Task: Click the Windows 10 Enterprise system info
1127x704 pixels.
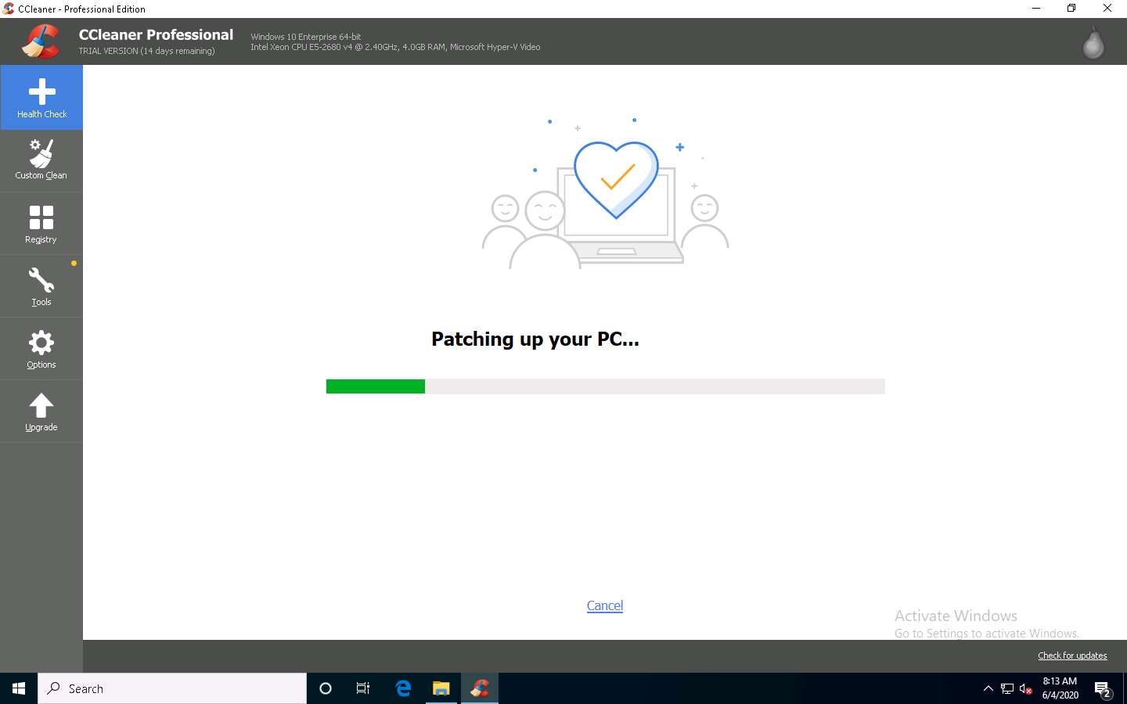Action: coord(305,37)
